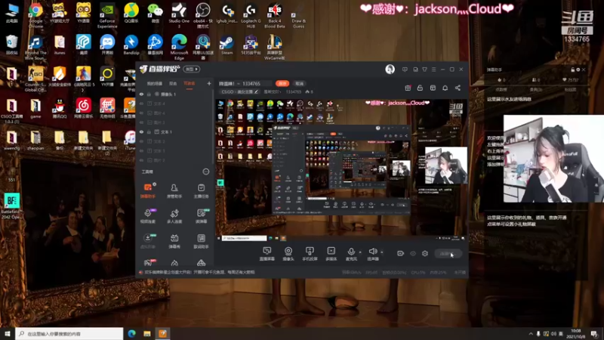
Task: Open the 视频连麦 tool icon
Action: (x=147, y=216)
